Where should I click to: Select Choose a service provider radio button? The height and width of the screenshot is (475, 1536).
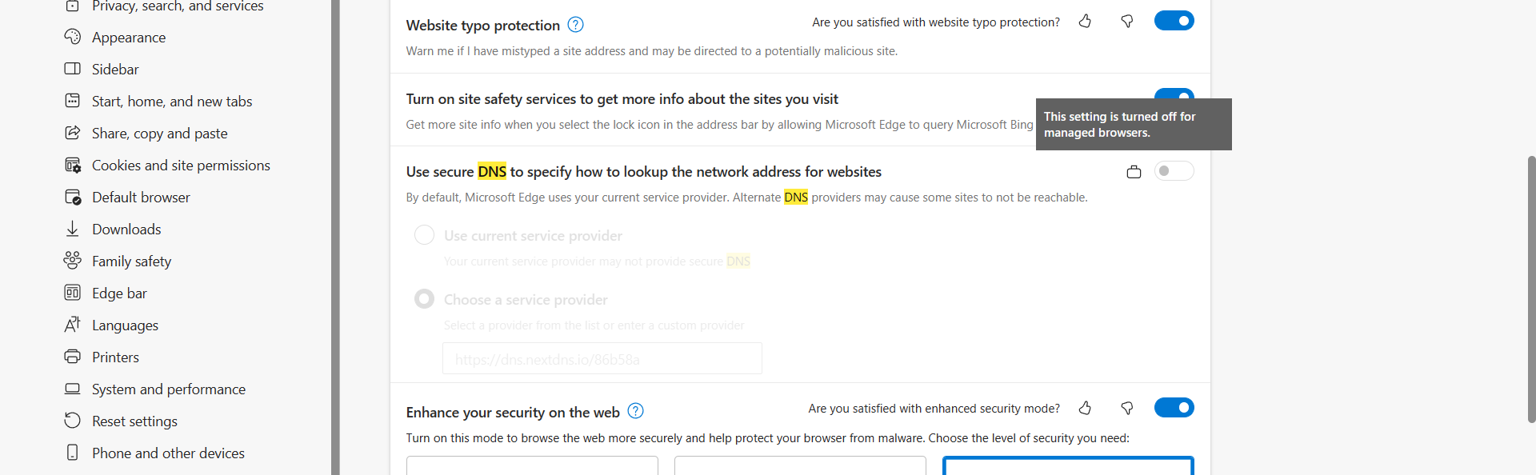pos(424,299)
